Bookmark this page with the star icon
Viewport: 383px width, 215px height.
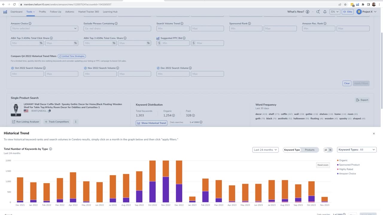click(x=345, y=4)
